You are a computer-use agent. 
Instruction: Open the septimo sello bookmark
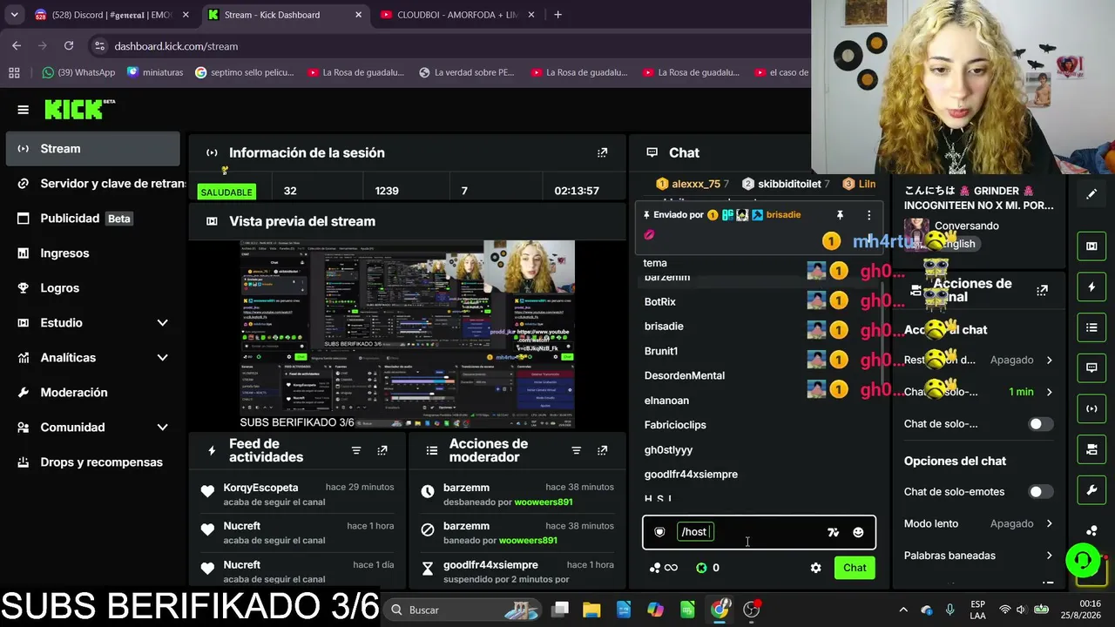tap(245, 72)
